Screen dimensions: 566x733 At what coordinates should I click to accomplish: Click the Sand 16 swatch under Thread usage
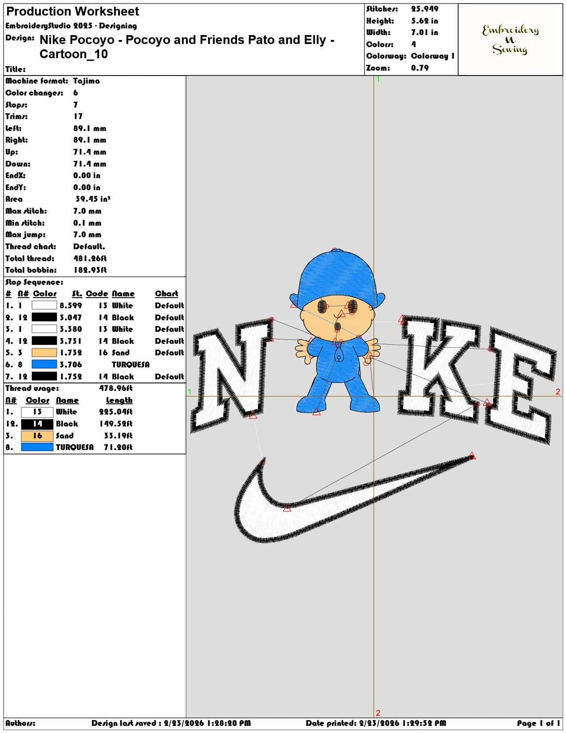pos(37,435)
